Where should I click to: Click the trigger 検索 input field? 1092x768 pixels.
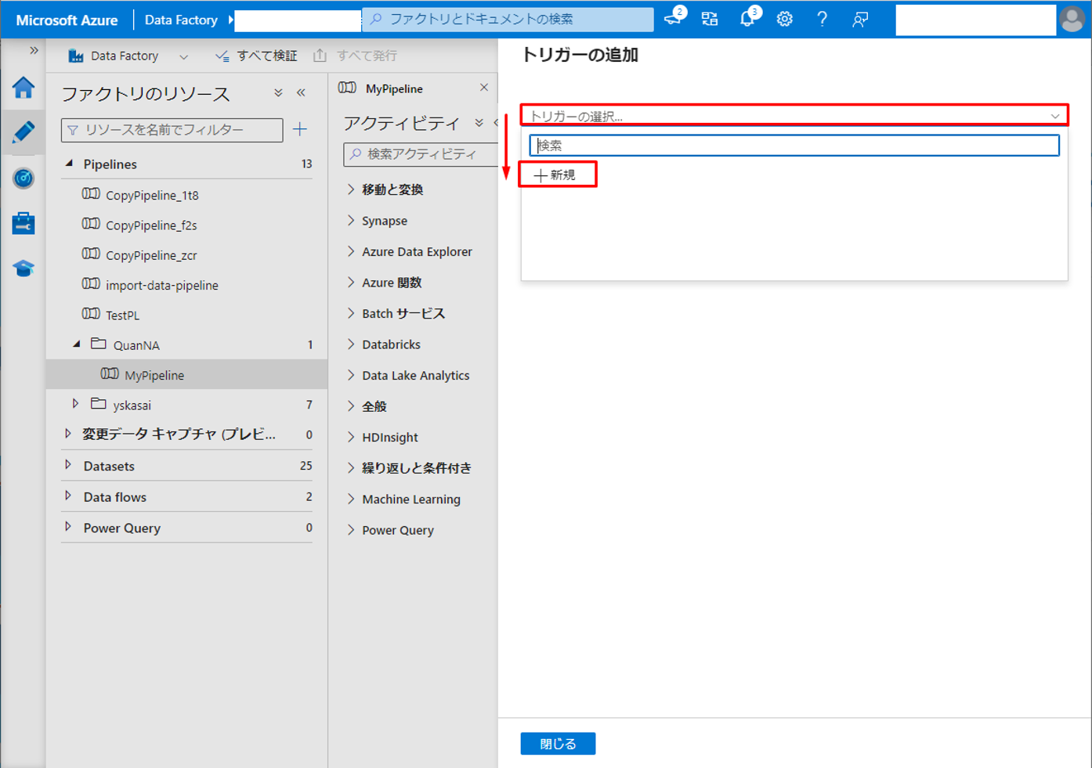coord(794,146)
